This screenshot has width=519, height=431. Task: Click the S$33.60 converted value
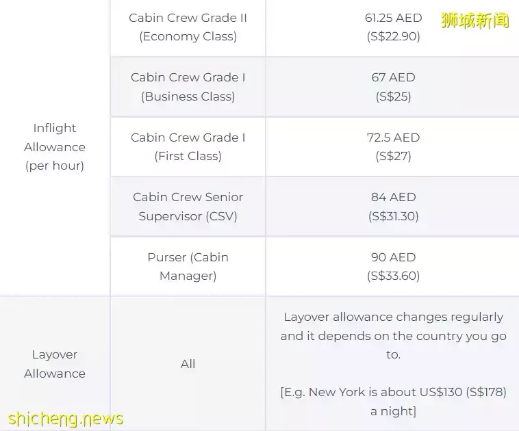click(x=393, y=276)
